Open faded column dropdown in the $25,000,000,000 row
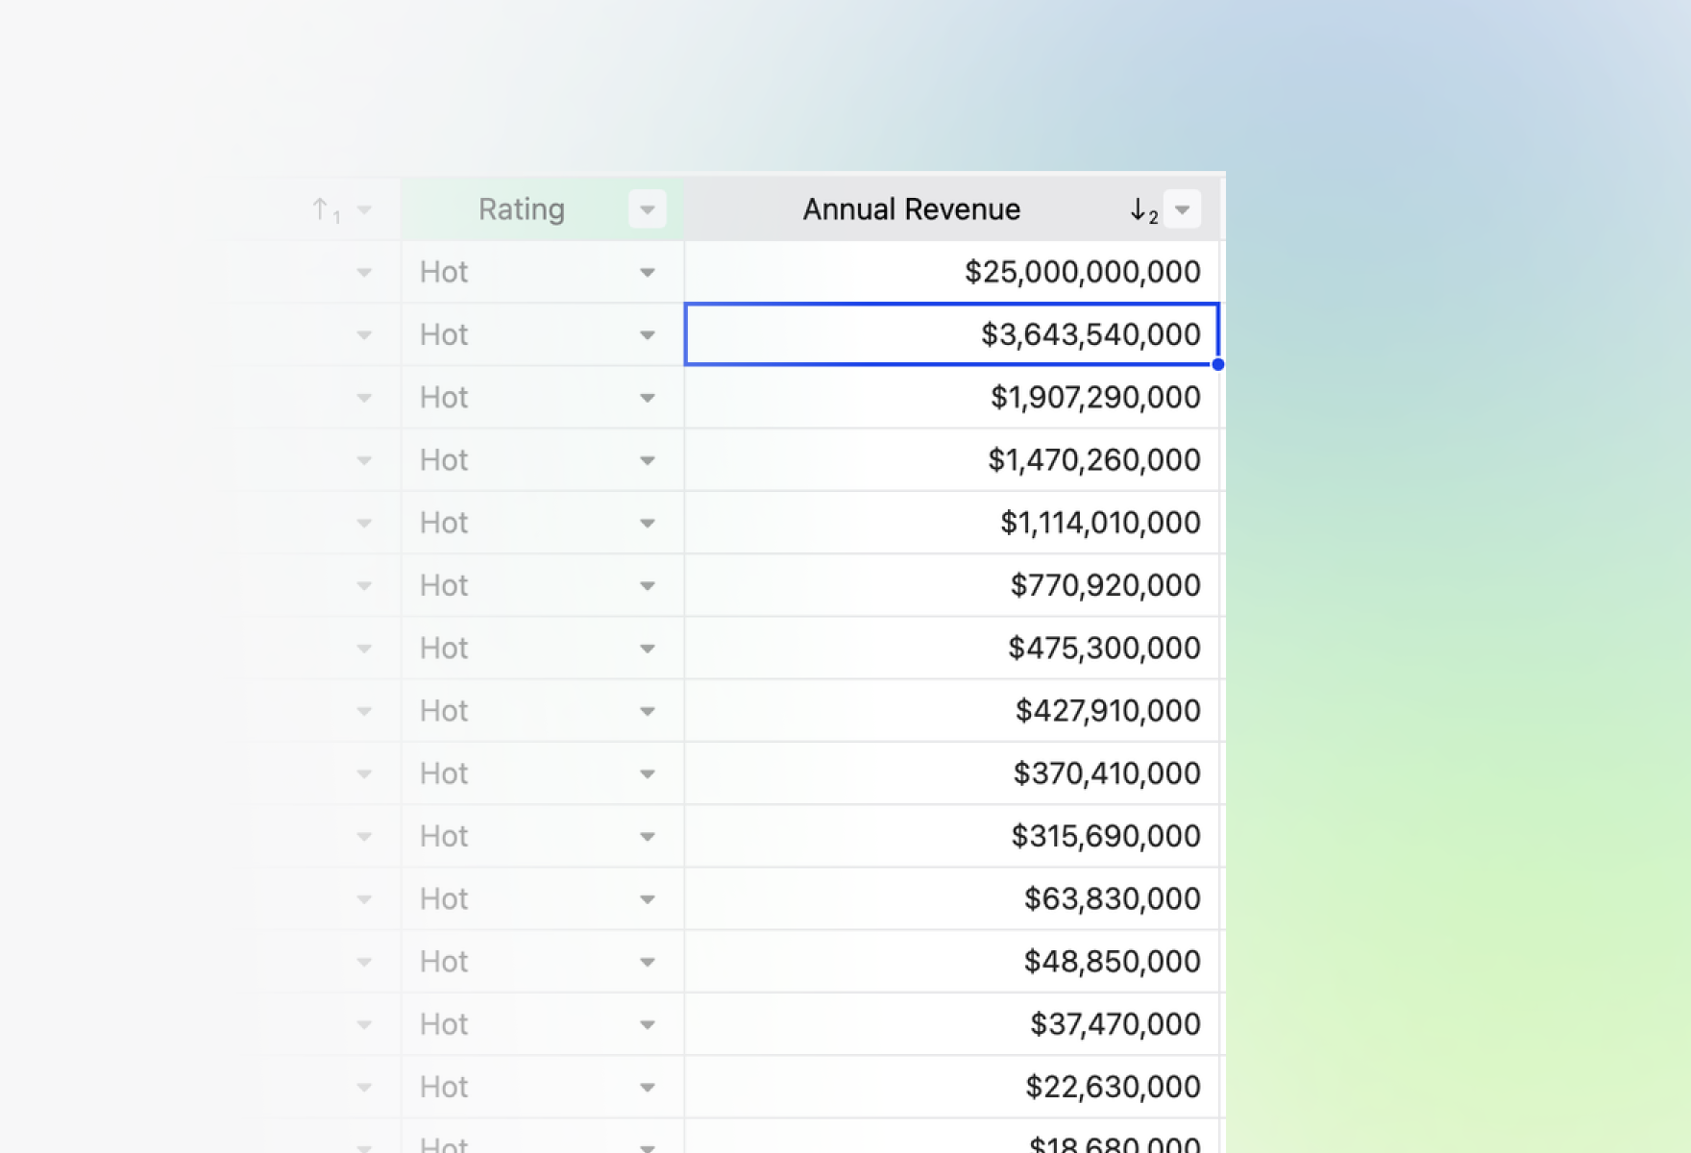Image resolution: width=1691 pixels, height=1153 pixels. [x=364, y=273]
